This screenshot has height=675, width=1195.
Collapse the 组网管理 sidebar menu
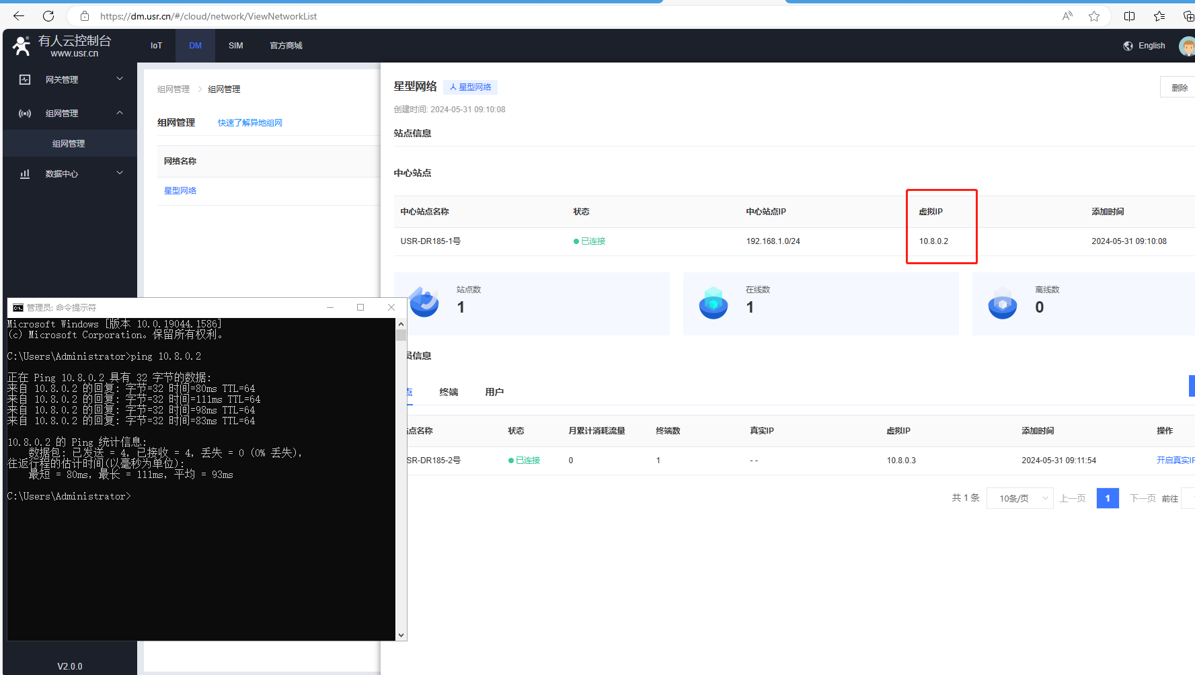(x=71, y=113)
